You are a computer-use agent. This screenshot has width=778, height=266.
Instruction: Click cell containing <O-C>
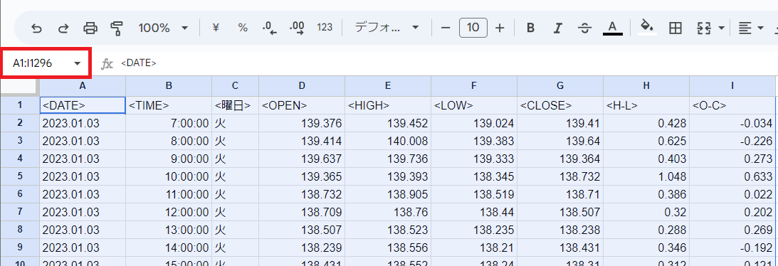pyautogui.click(x=732, y=105)
